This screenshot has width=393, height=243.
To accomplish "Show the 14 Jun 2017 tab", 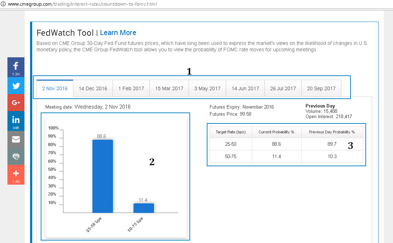I will pos(245,88).
